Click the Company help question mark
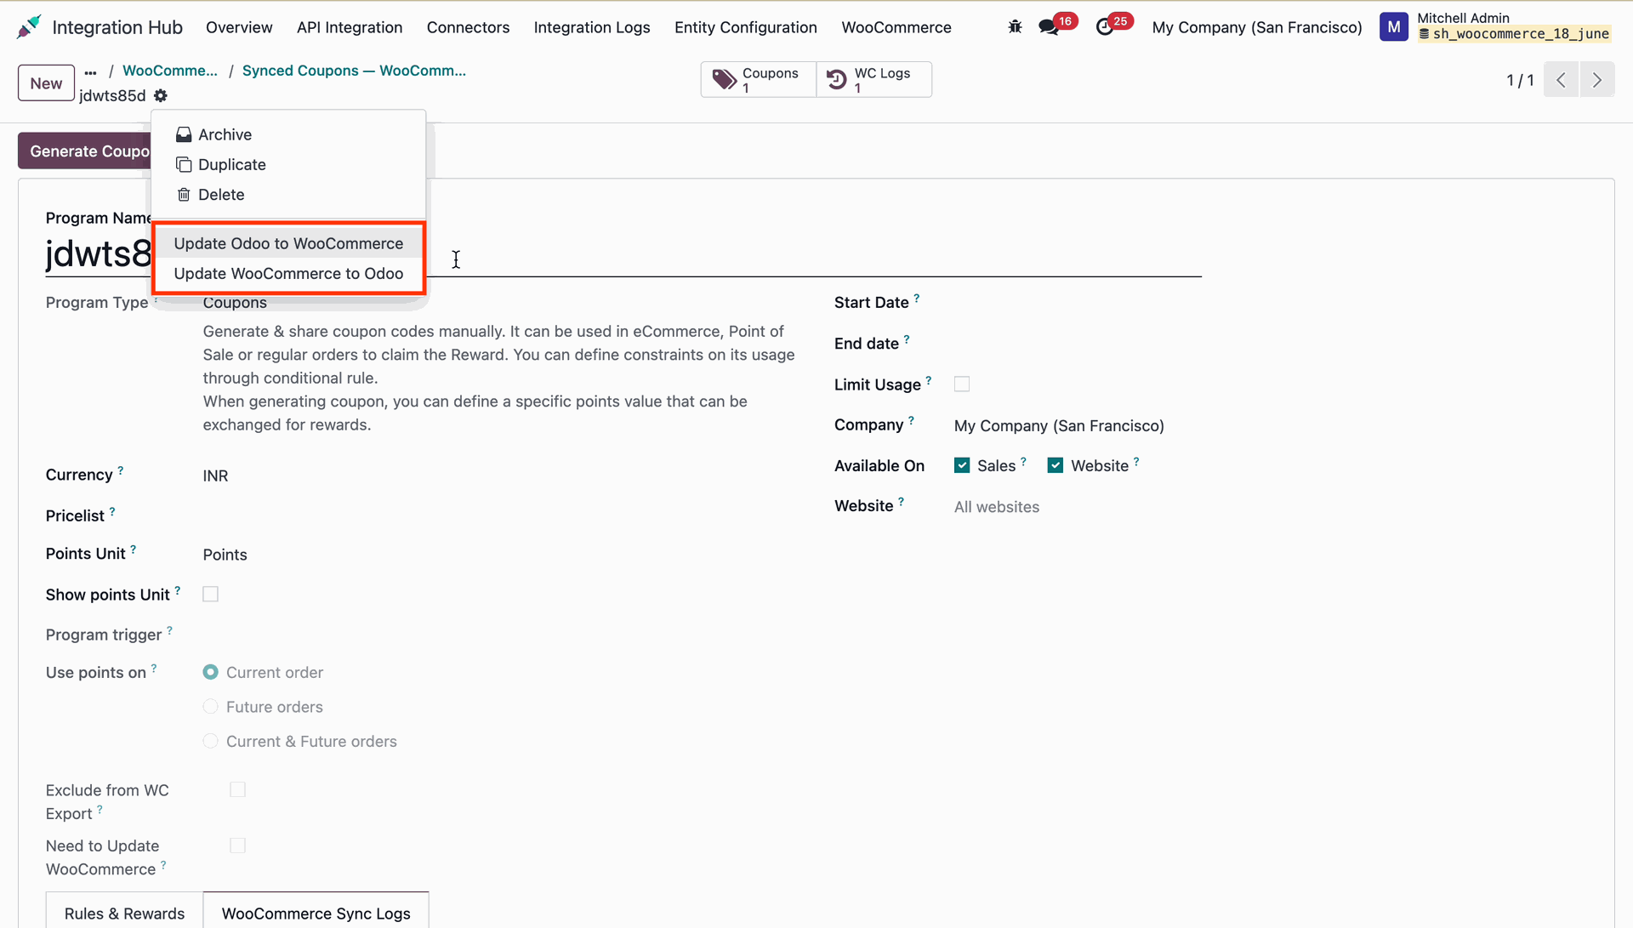The image size is (1633, 928). (x=912, y=420)
